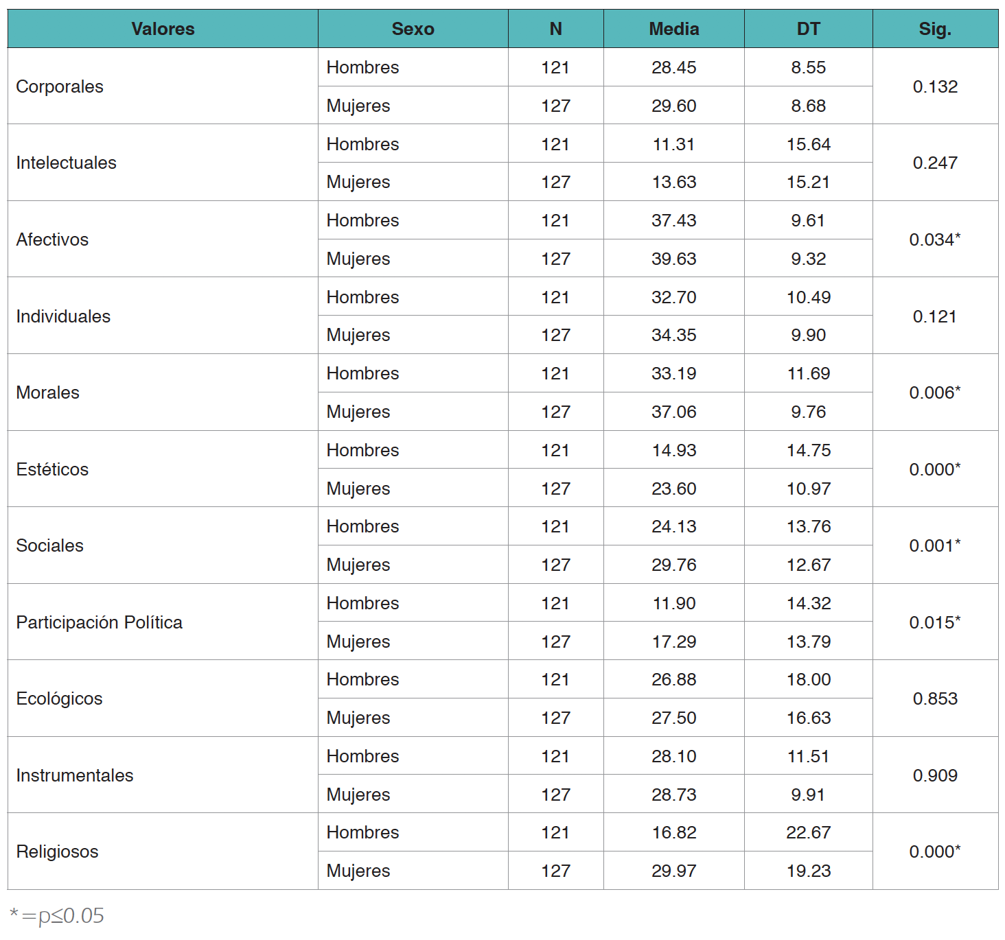Select the Estéticos row label

click(53, 469)
